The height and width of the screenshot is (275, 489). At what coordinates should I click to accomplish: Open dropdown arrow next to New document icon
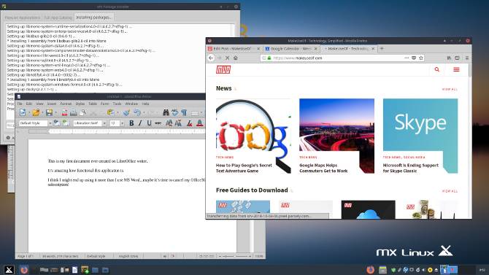pos(28,113)
